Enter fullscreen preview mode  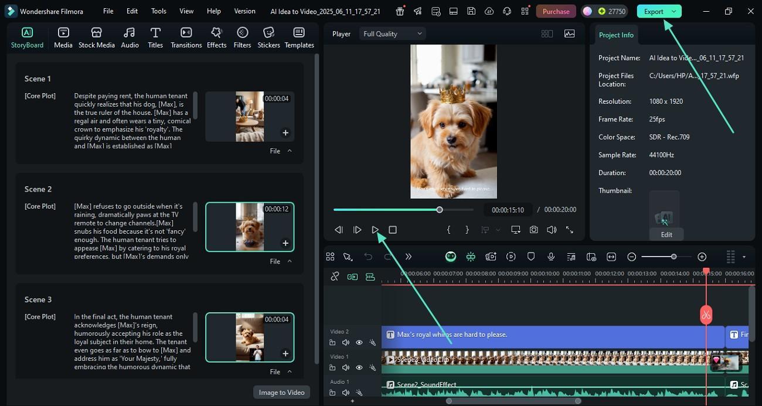(569, 230)
